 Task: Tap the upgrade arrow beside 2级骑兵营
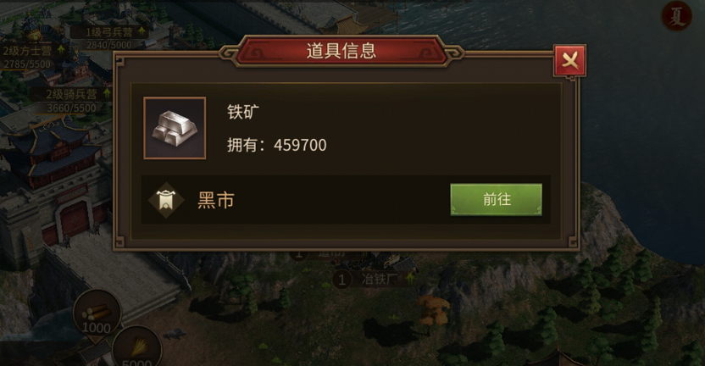pos(107,93)
